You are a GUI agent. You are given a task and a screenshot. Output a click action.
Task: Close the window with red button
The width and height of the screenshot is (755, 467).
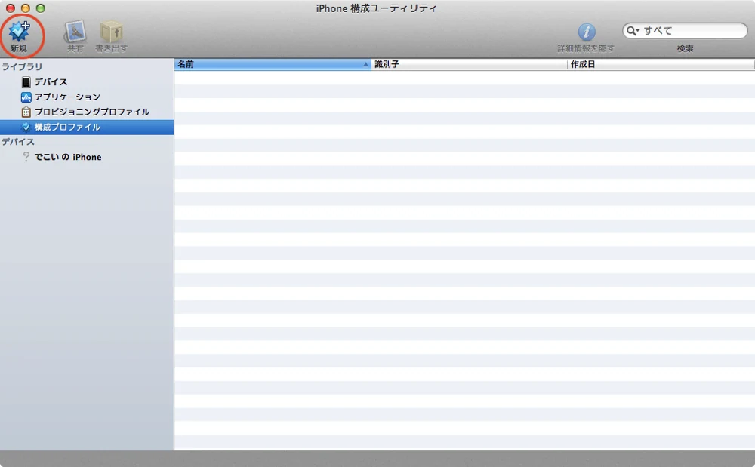tap(10, 8)
